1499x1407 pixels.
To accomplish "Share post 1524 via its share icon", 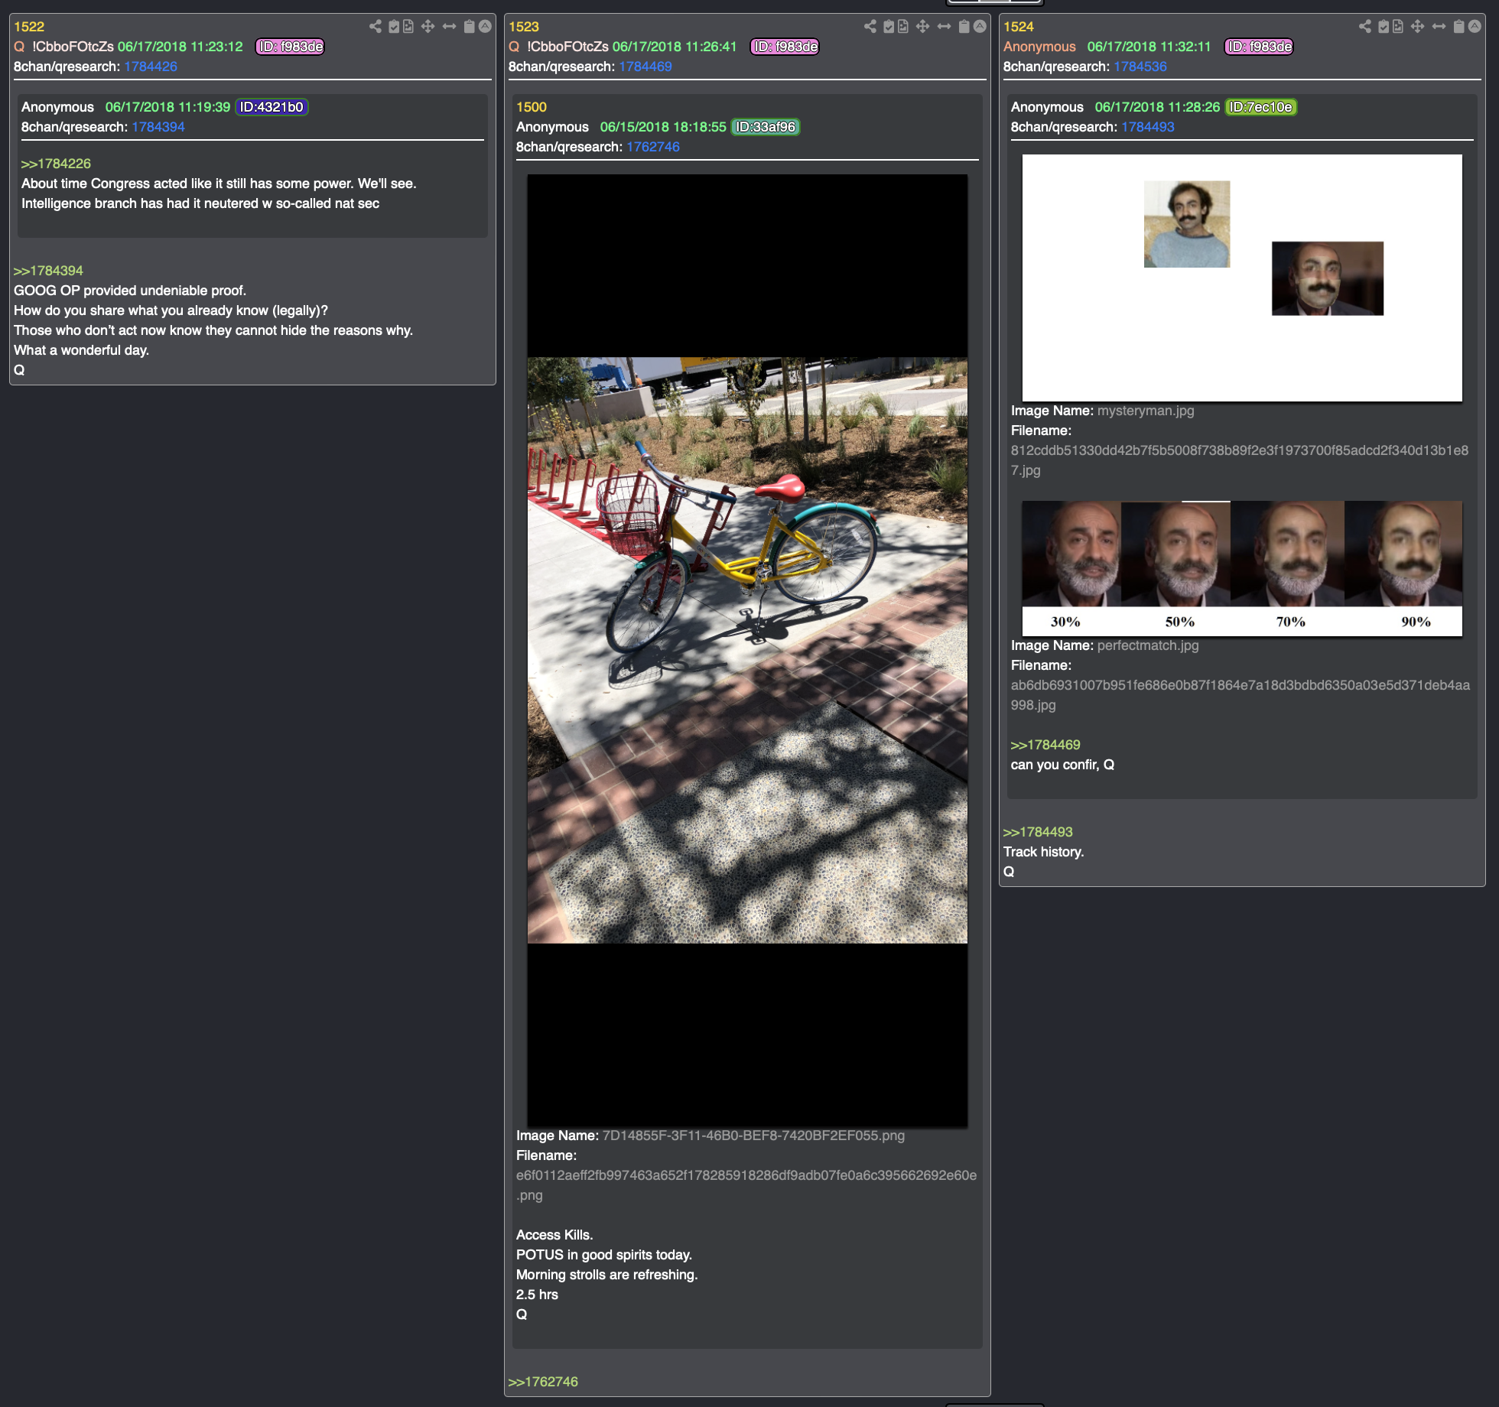I will 1365,27.
